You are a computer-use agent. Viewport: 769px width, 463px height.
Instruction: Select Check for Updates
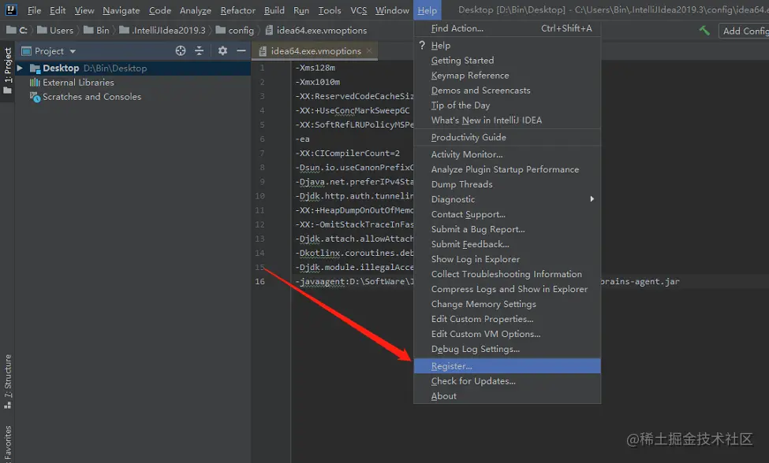[x=507, y=381]
